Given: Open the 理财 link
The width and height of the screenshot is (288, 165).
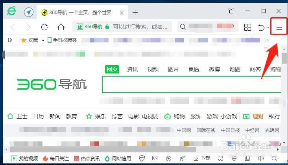Looking at the screenshot, I should [x=258, y=116].
